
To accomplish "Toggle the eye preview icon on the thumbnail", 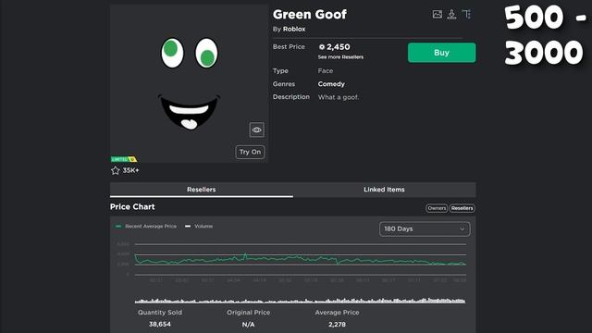I will 257,129.
